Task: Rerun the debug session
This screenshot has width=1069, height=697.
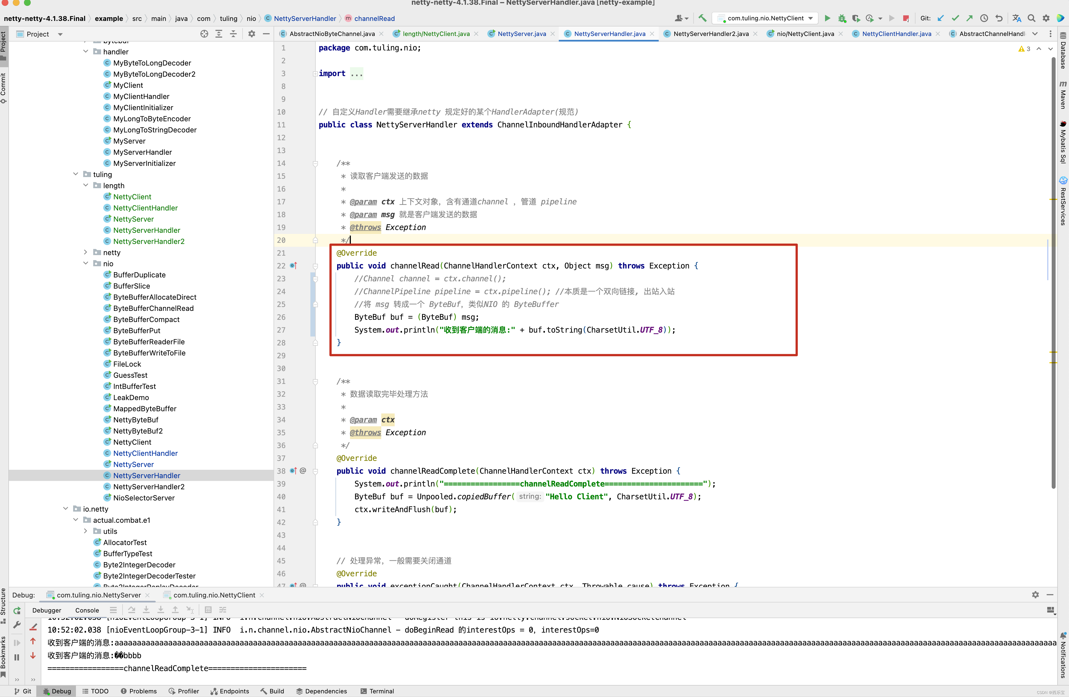Action: 17,610
